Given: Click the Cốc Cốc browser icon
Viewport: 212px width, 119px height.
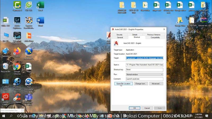Looking at the screenshot, I should coord(29,5).
